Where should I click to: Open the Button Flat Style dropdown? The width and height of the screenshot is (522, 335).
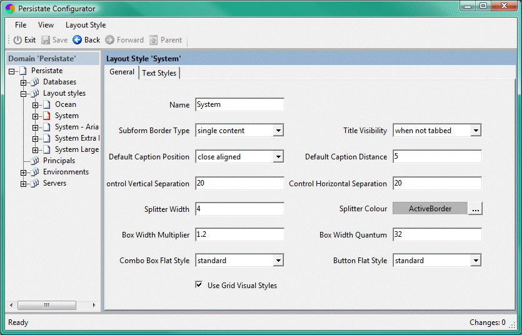coord(476,261)
